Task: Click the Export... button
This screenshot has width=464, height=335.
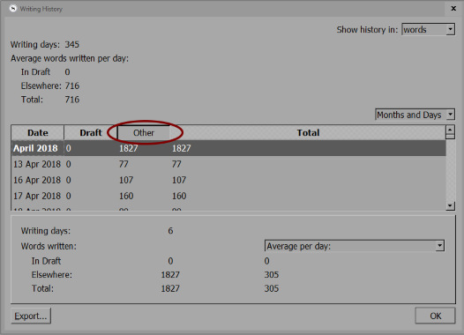Action: click(31, 316)
